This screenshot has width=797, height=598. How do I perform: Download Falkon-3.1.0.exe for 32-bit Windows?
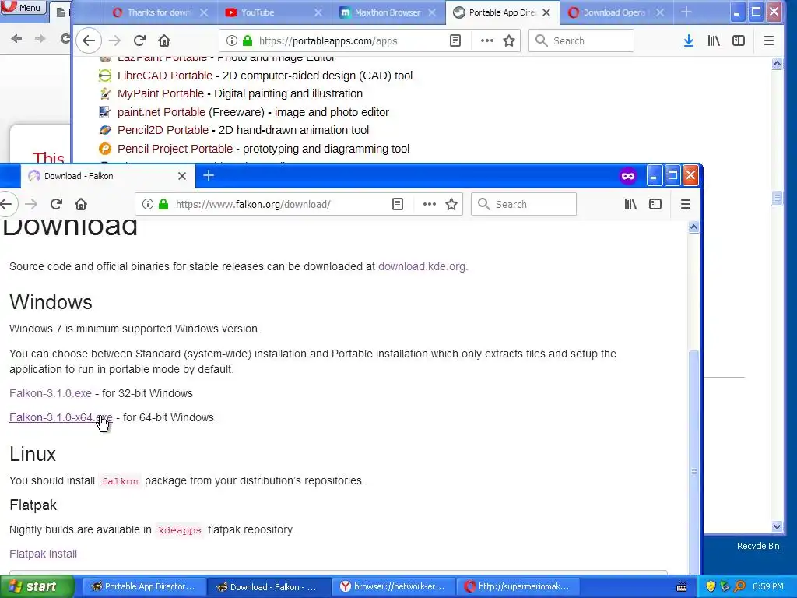coord(51,393)
